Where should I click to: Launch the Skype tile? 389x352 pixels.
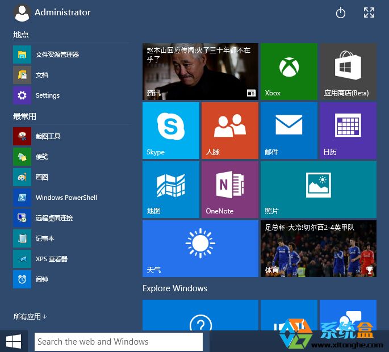[171, 131]
